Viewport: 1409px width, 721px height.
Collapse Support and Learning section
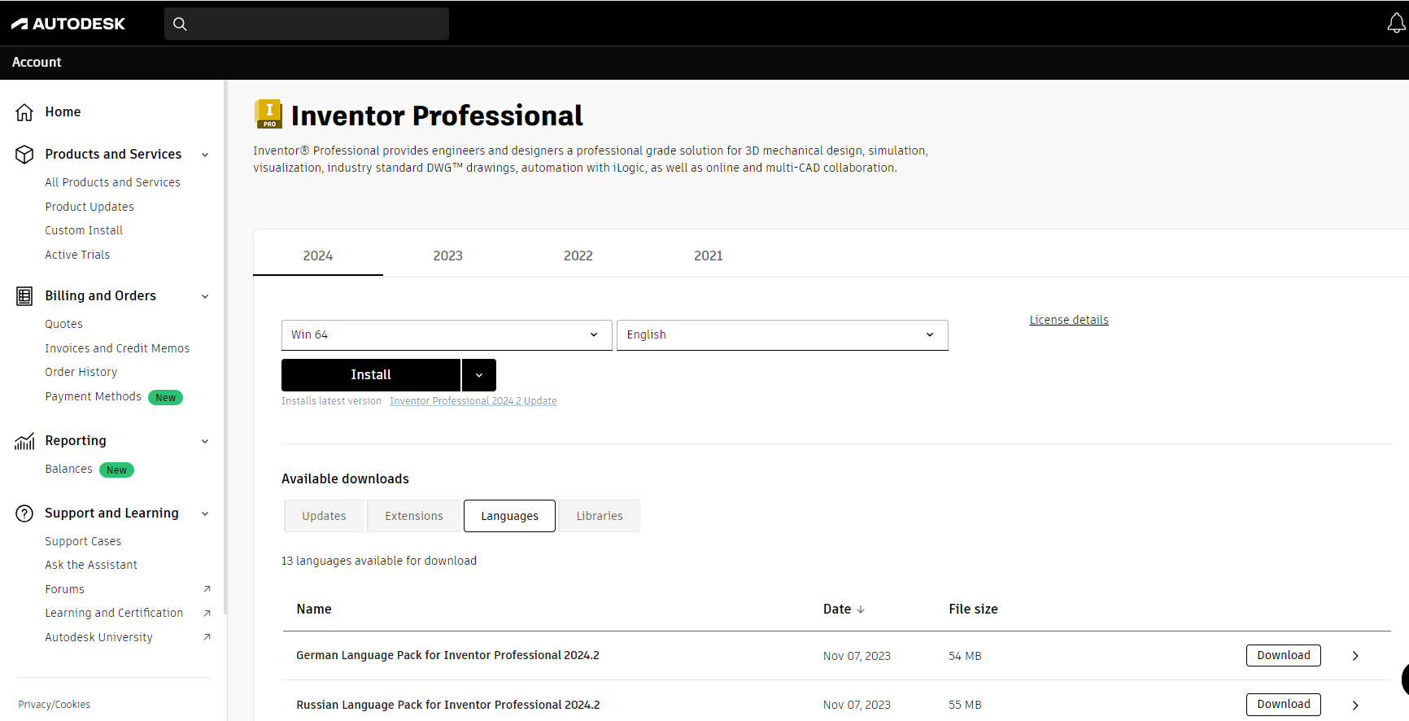pos(205,513)
